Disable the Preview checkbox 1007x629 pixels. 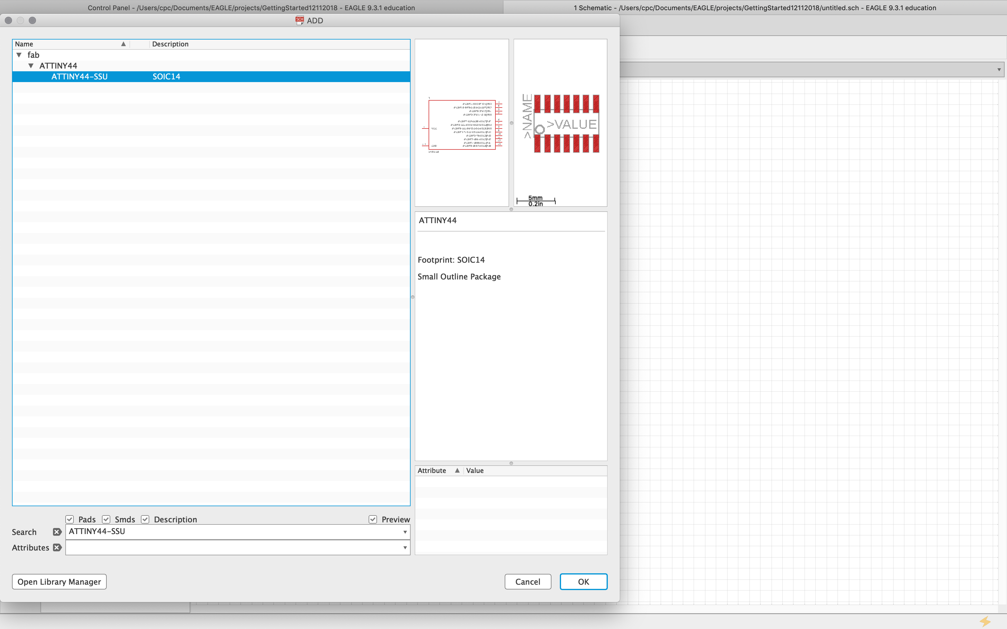(373, 519)
